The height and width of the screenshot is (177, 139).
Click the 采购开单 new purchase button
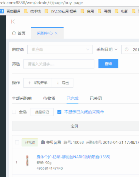point(38,83)
